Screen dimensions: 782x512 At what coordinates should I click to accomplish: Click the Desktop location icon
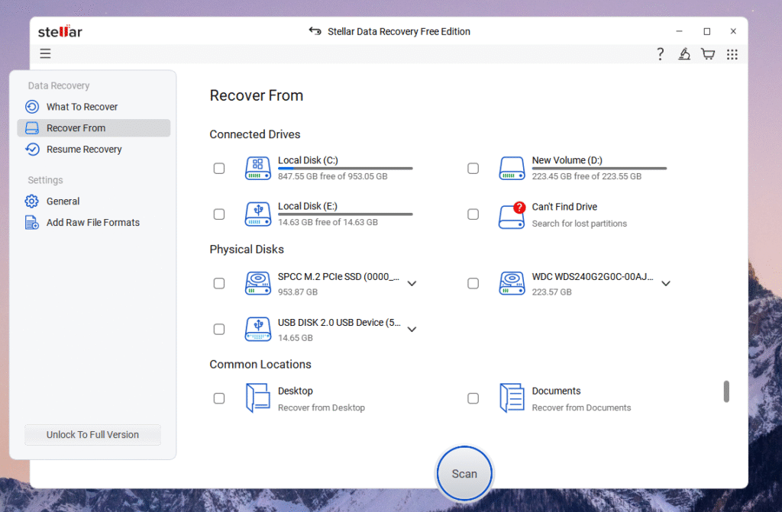coord(257,398)
